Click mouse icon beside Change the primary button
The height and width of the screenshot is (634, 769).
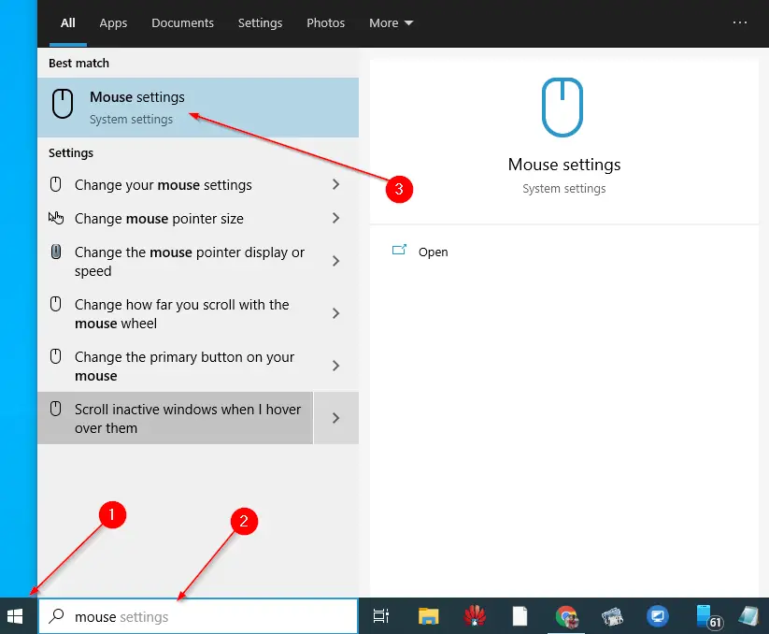[56, 356]
